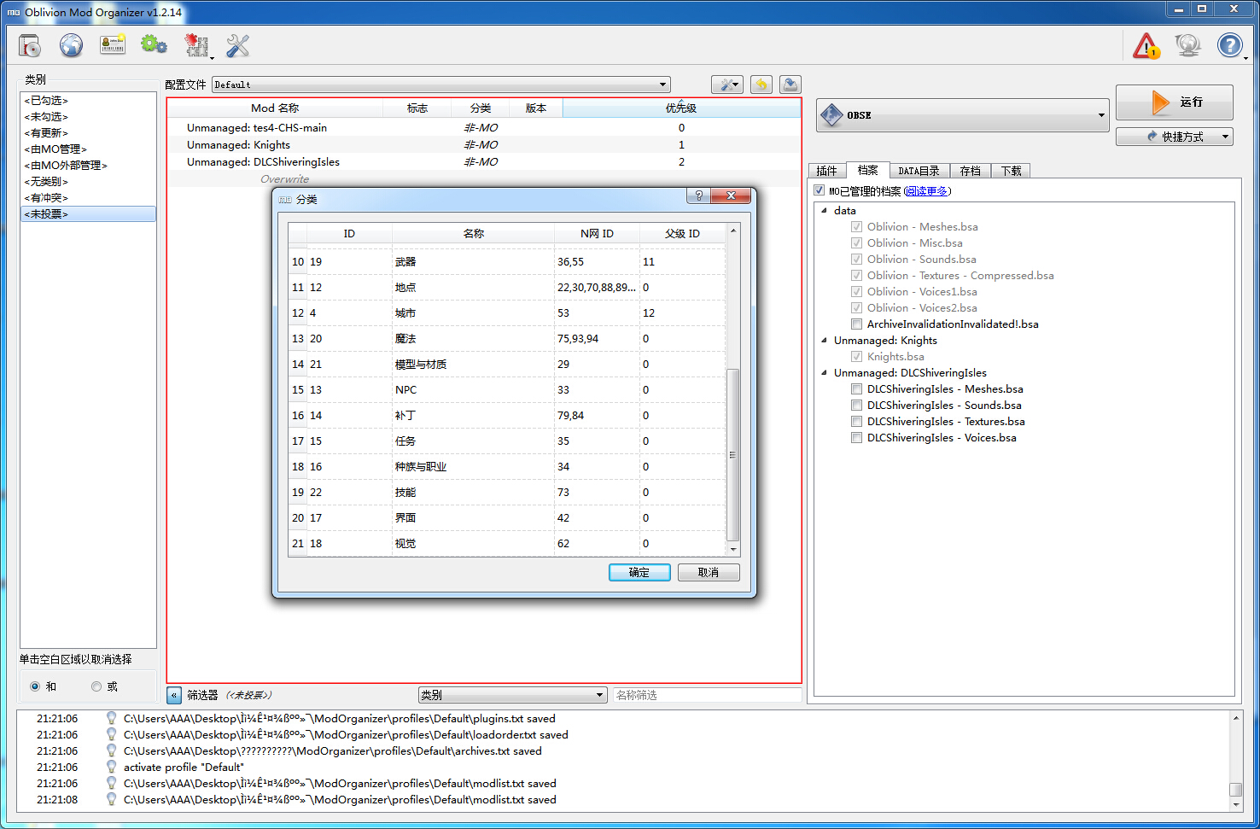Click the red warning triangle notification icon
The width and height of the screenshot is (1260, 829).
tap(1146, 45)
